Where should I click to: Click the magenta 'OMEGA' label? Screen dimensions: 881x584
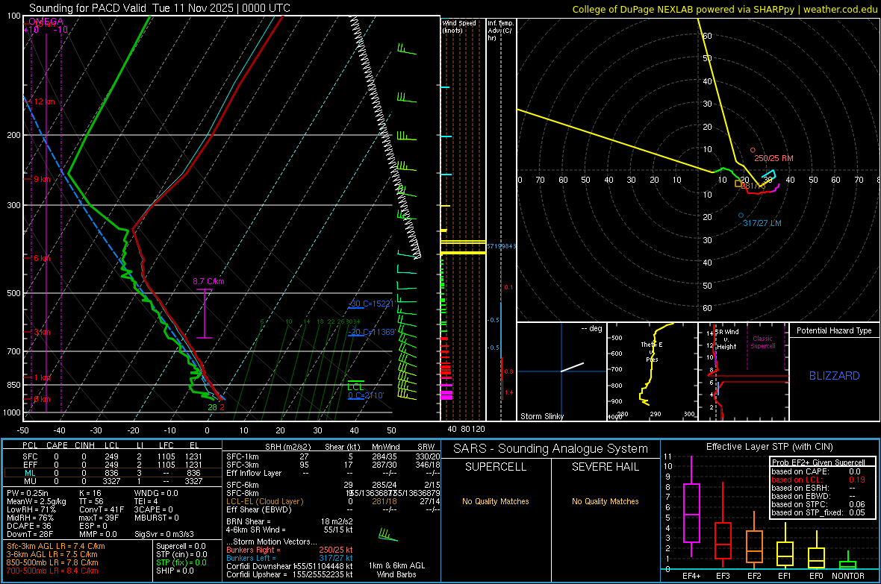[46, 22]
